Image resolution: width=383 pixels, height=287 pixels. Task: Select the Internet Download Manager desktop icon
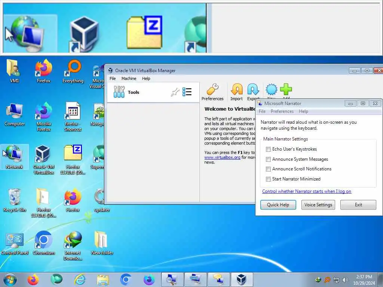73,246
